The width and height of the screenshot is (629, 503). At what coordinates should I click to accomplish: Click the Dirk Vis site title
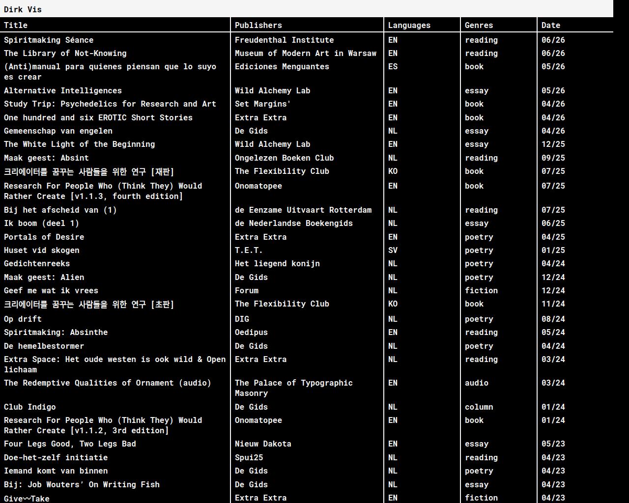(x=23, y=9)
